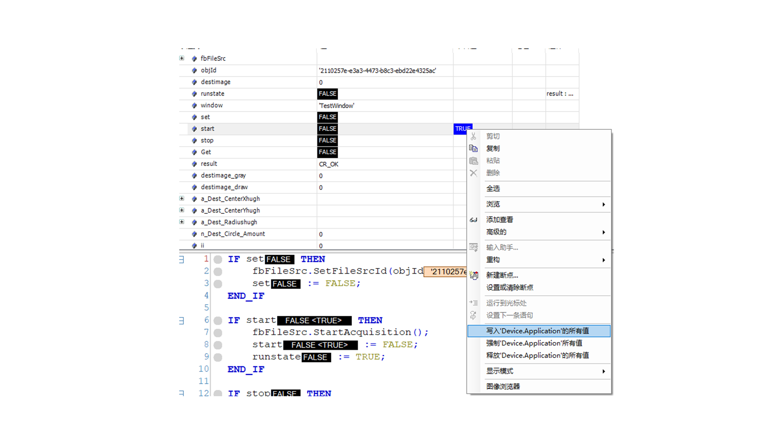Click the new breakpoint icon in menu

[x=474, y=275]
